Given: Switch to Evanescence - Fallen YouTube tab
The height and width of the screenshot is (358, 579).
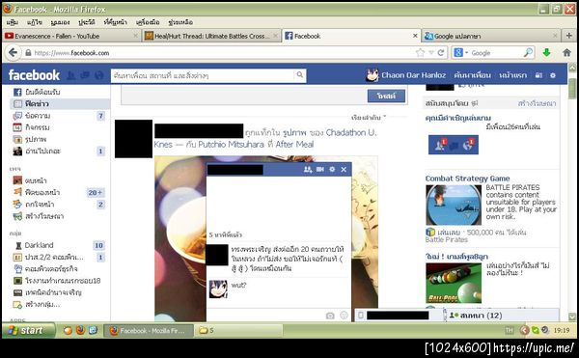Looking at the screenshot, I should pos(71,36).
